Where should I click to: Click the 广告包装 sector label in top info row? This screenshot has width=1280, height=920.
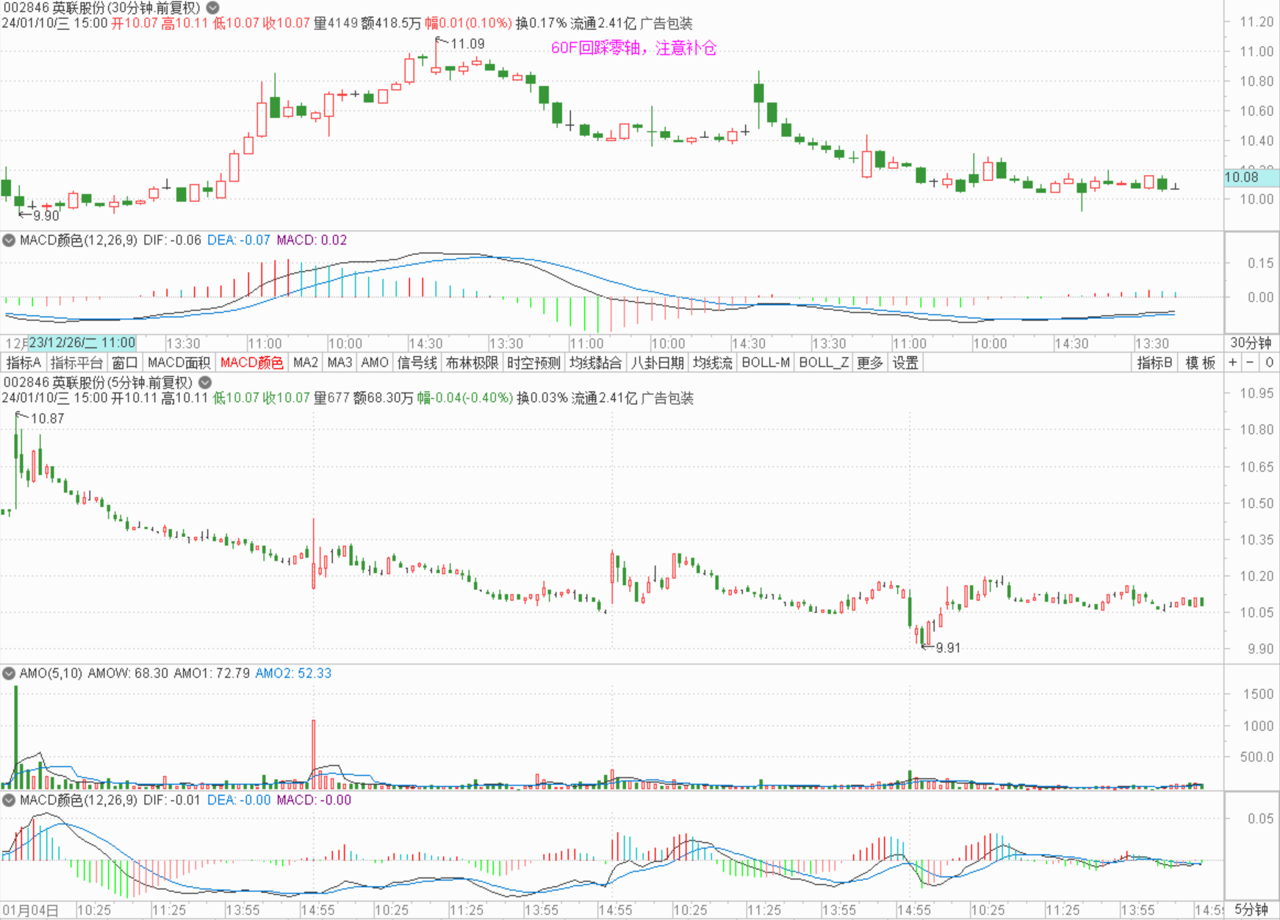pos(666,24)
